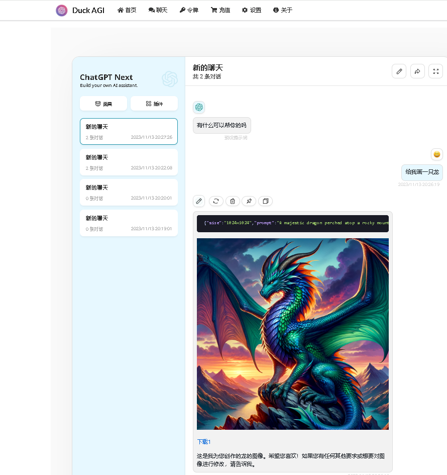Open the 插件 plugins button

(154, 104)
